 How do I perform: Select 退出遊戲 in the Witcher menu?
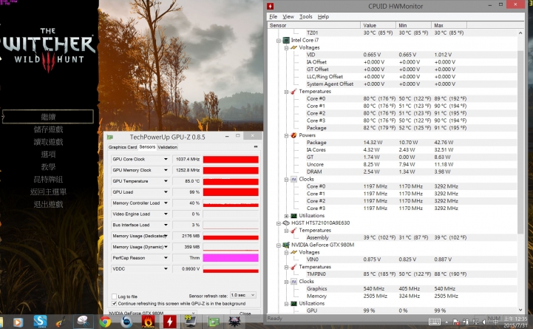[48, 204]
